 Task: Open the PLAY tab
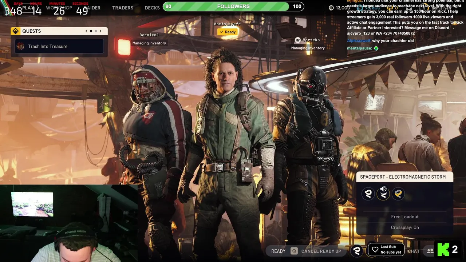coord(28,8)
